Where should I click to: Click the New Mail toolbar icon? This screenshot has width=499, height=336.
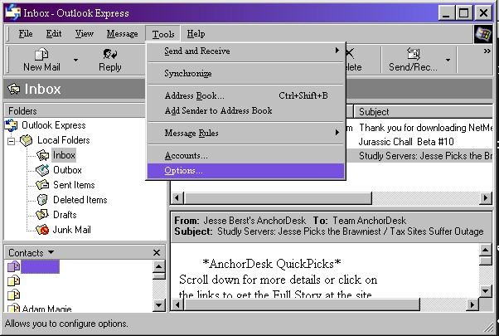pos(41,54)
